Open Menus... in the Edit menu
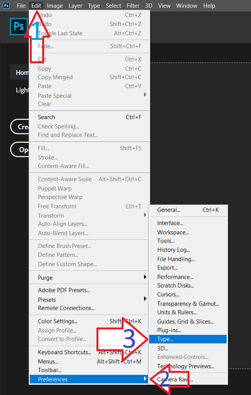The height and width of the screenshot is (395, 251). 89,362
